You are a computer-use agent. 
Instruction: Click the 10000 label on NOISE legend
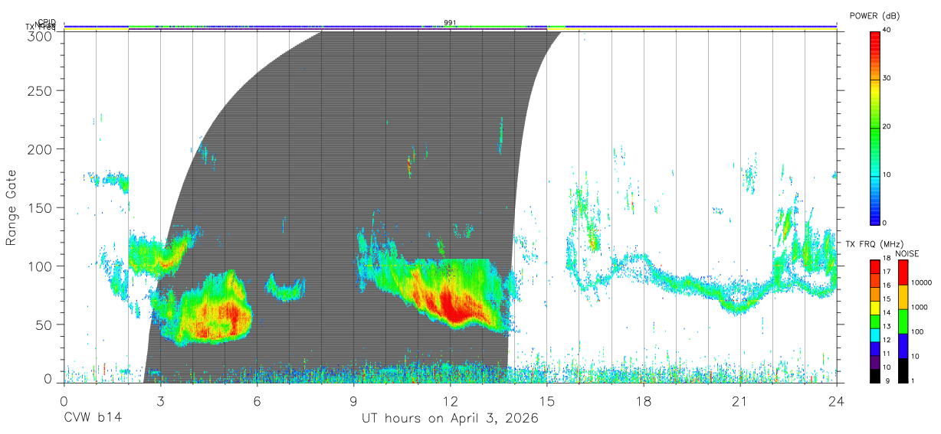(x=921, y=283)
